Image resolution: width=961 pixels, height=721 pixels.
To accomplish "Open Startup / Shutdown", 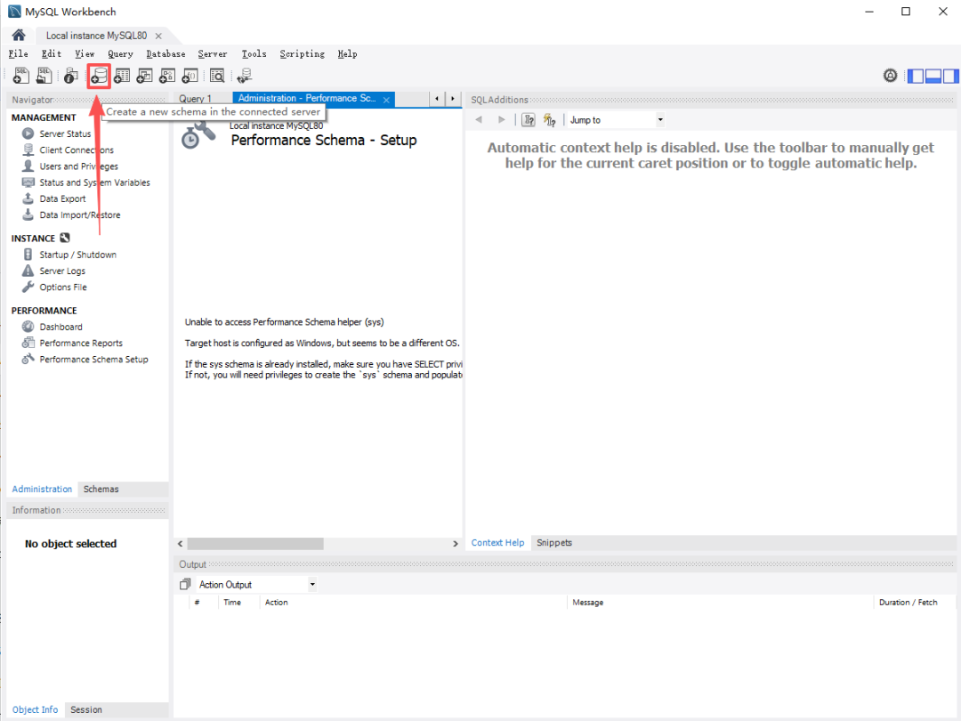I will [x=77, y=255].
